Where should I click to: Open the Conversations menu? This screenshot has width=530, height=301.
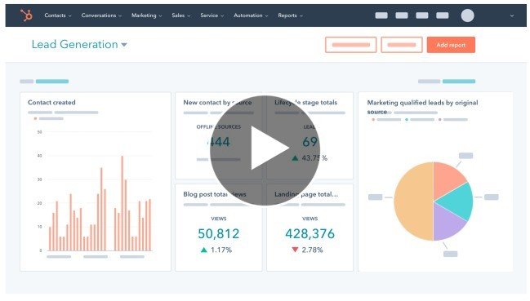point(101,15)
